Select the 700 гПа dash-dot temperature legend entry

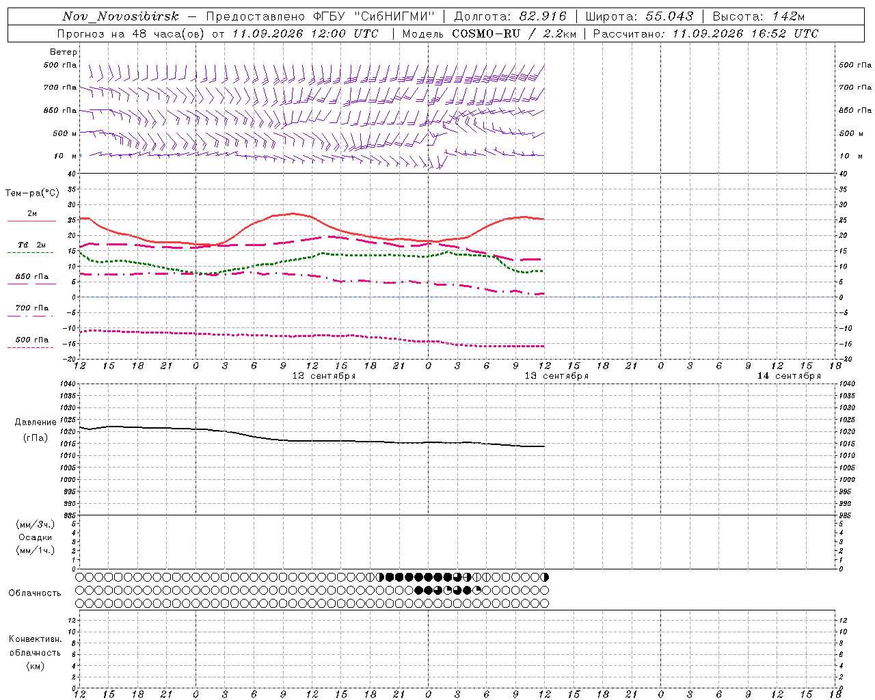[x=31, y=308]
